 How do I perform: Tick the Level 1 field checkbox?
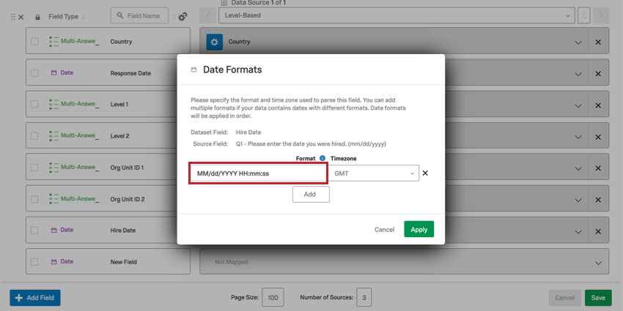pos(34,104)
